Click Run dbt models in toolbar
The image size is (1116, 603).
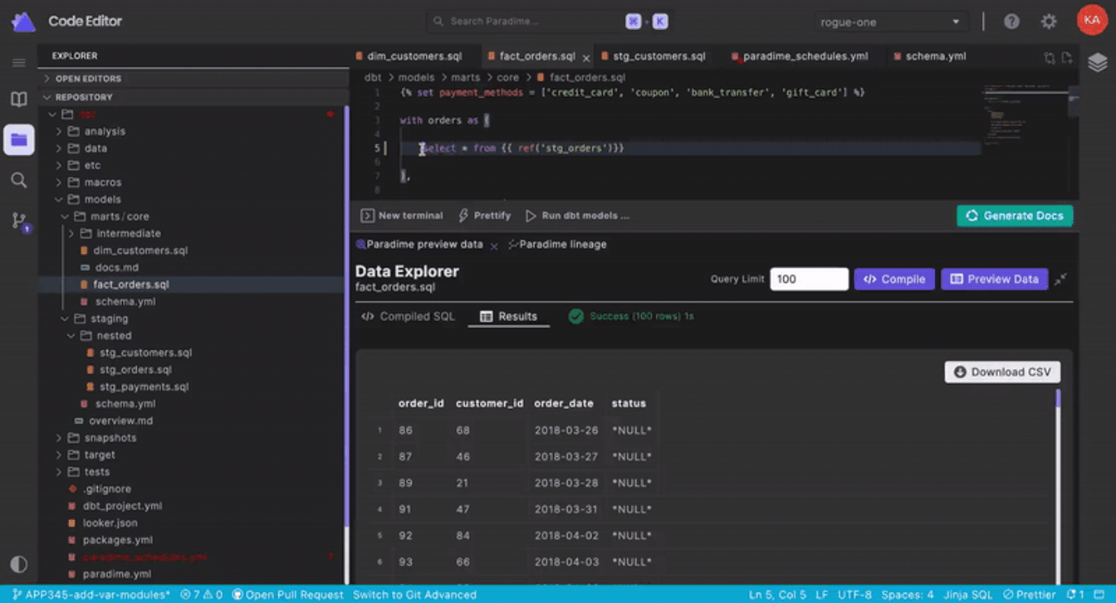pyautogui.click(x=578, y=216)
